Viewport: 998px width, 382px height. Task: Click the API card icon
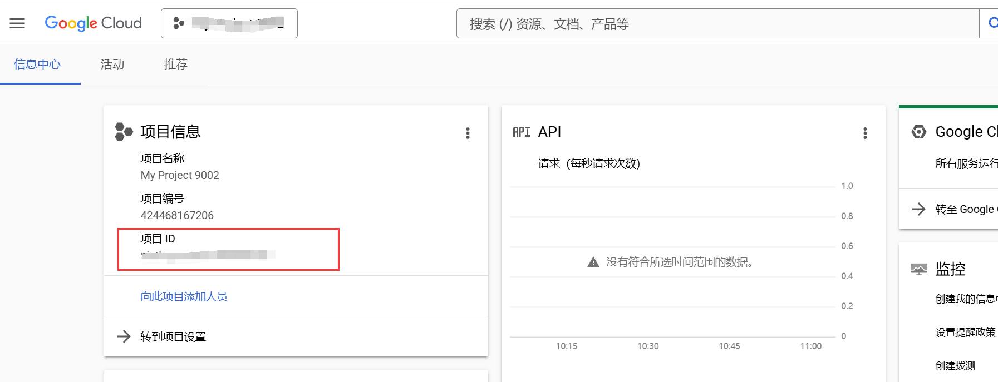click(521, 132)
